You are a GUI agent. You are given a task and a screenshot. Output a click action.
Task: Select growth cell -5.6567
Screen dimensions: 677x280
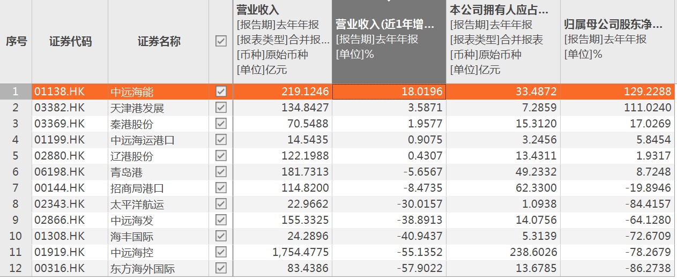click(389, 172)
